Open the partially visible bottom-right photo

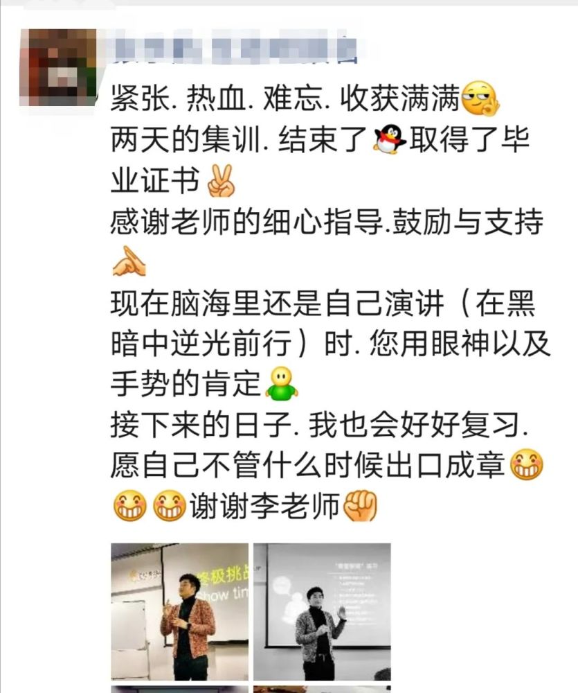coord(322,689)
